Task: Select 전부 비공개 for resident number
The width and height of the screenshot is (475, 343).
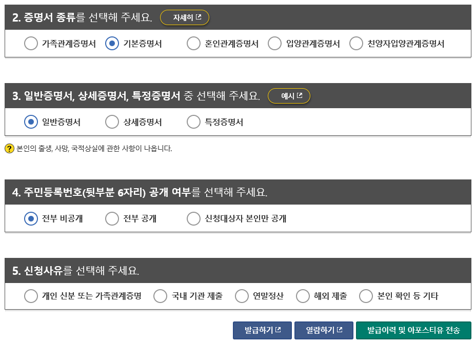Action: [x=31, y=218]
